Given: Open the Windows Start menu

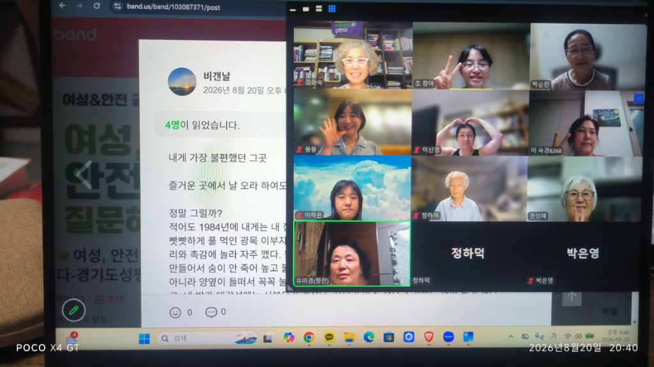Looking at the screenshot, I should (144, 339).
